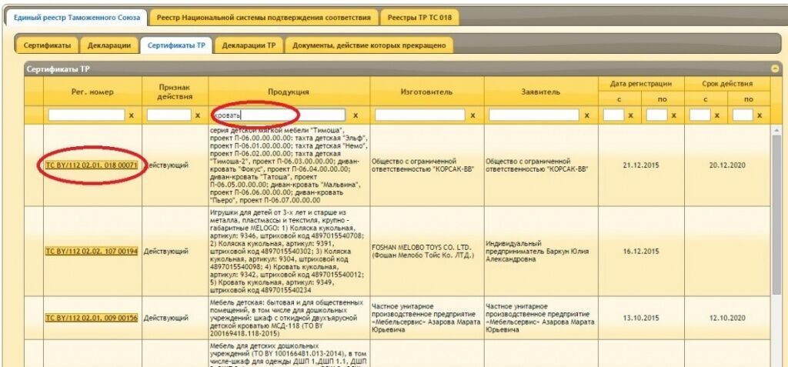788x367 pixels.
Task: Select validity date 20.12.2020 cell
Action: 727,165
